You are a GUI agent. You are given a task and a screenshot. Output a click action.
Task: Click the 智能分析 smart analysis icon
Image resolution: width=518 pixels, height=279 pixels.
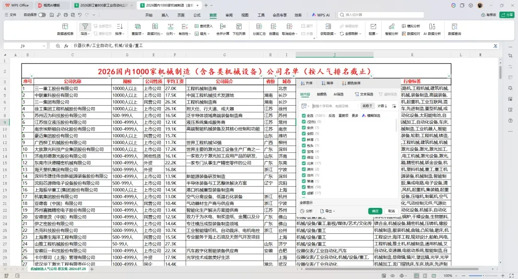(x=391, y=29)
